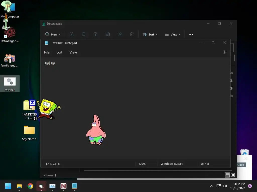Image resolution: width=257 pixels, height=192 pixels.
Task: Click the Downloads window title icon
Action: [44, 24]
